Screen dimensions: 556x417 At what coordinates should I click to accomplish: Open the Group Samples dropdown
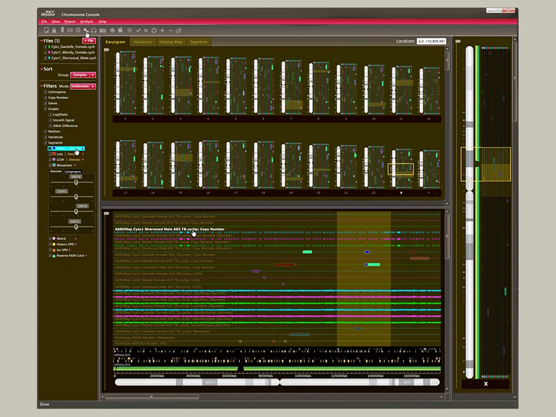point(83,75)
